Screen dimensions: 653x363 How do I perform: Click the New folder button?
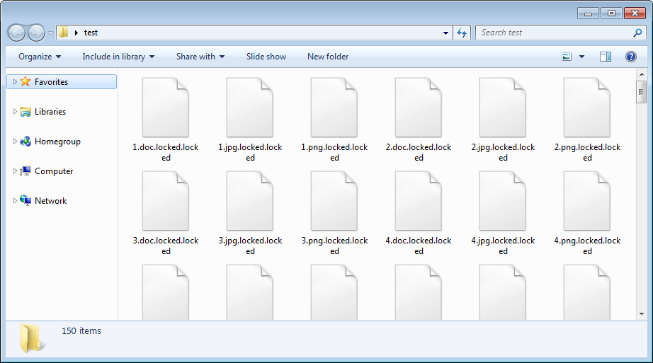click(328, 57)
